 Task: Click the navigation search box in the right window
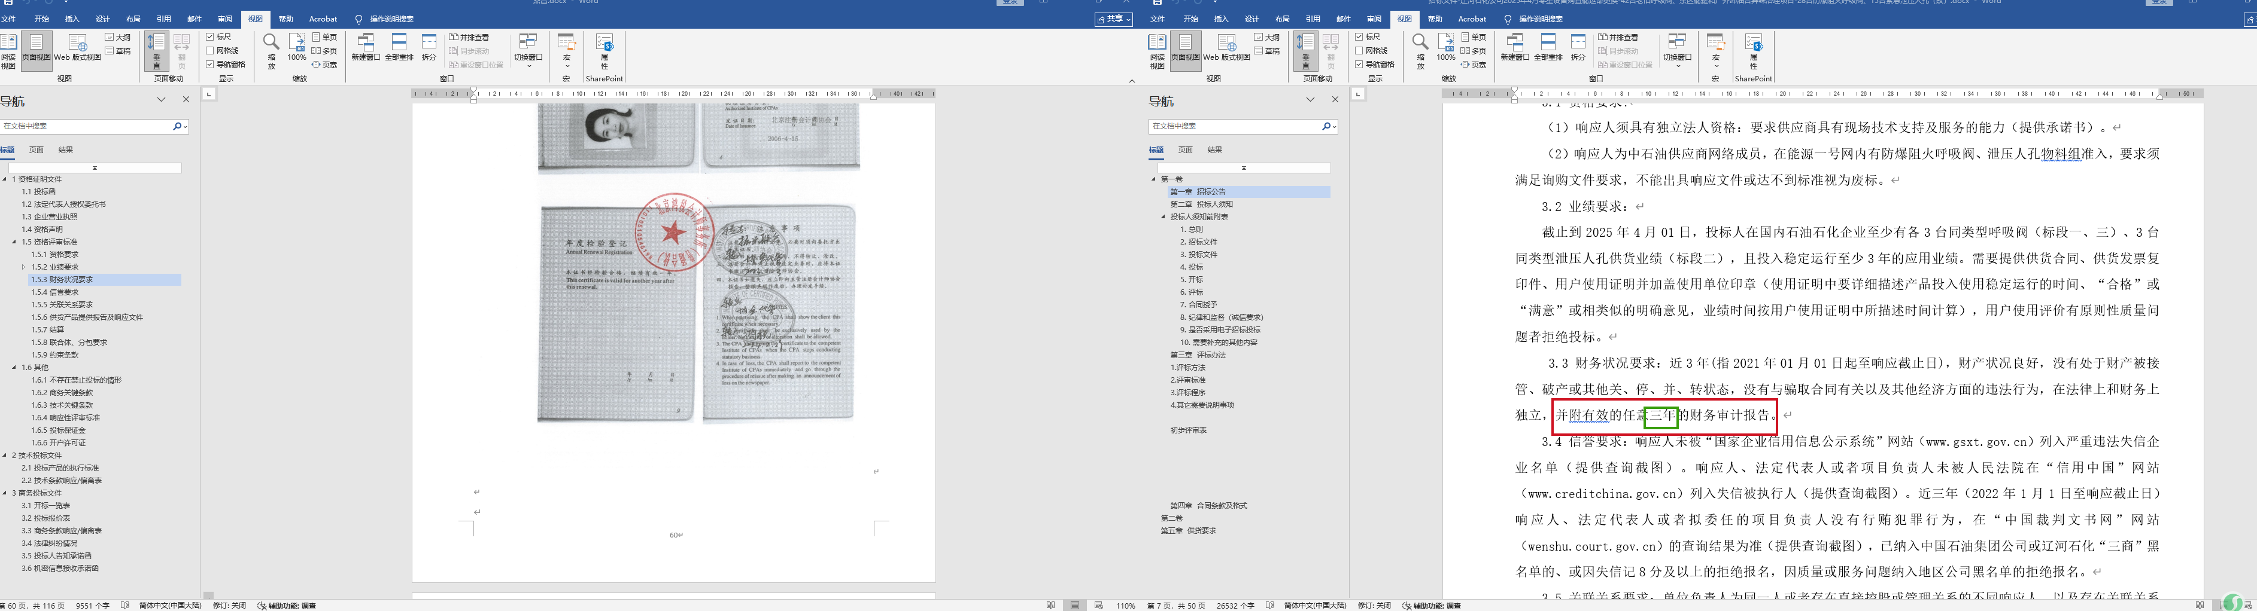1235,126
